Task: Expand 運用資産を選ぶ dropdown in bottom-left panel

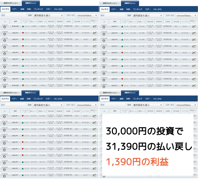Action: (x=48, y=105)
